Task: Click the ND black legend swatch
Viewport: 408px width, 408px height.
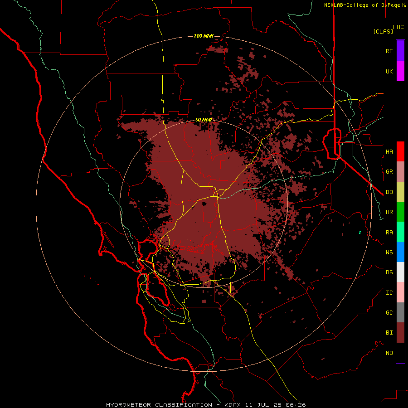Action: (x=400, y=353)
